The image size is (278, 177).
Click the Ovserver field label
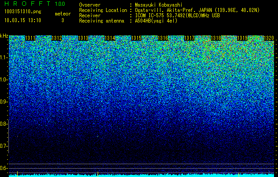(x=90, y=5)
